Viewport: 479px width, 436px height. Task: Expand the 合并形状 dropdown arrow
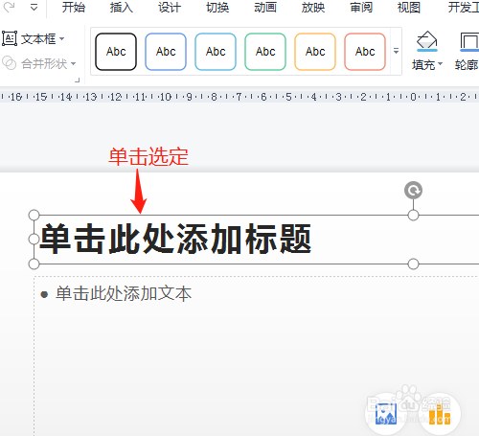pos(74,63)
